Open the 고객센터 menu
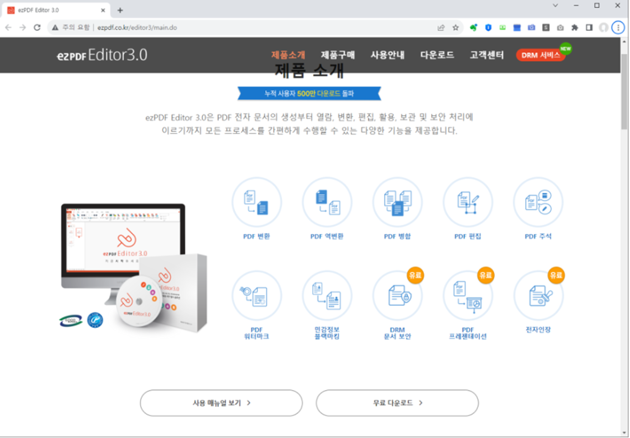Screen dimensions: 630x438 pos(487,55)
